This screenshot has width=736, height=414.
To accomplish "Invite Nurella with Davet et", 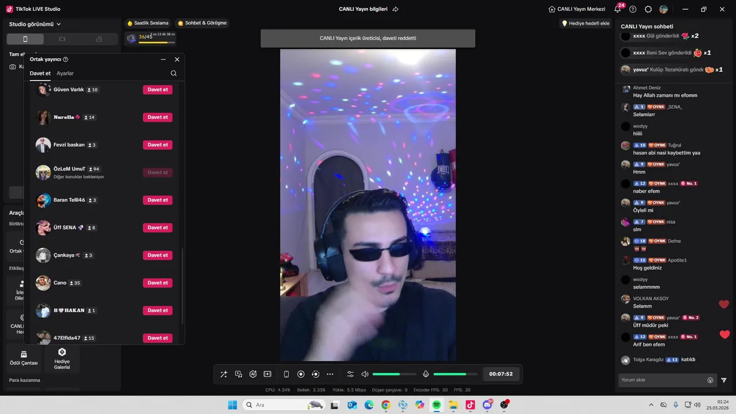I will coord(158,117).
